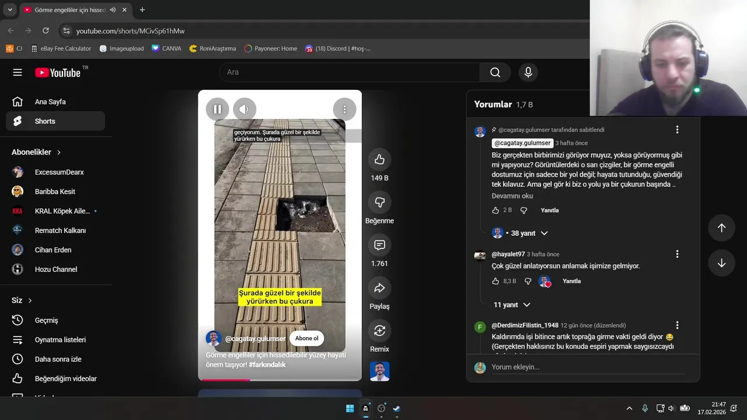Like the Short with the thumbs-up button
The image size is (747, 420).
[379, 159]
